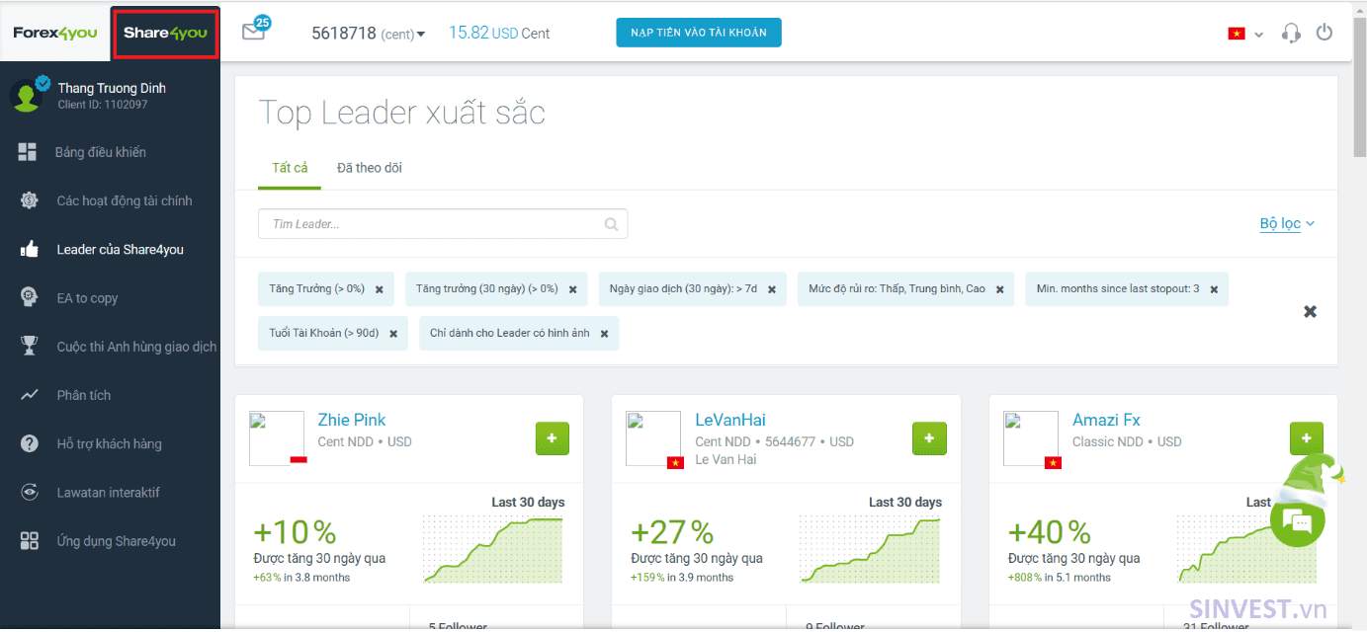Image resolution: width=1367 pixels, height=632 pixels.
Task: Click the question mark icon for Hỗ trợ khách hàng
Action: tap(29, 443)
